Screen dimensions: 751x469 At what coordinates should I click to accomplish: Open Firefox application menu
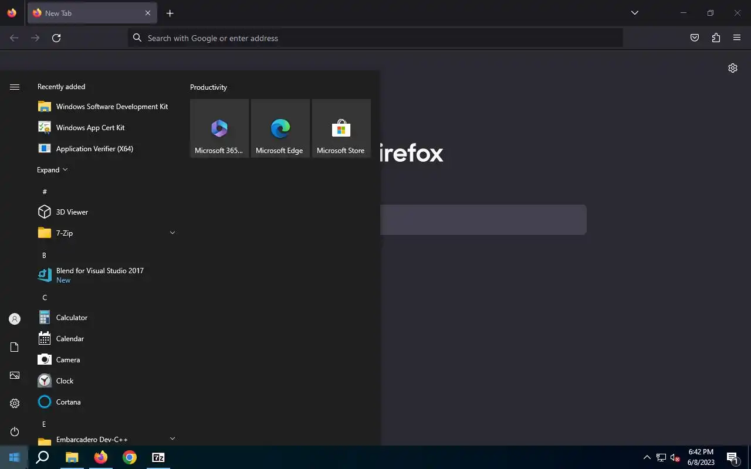(737, 38)
